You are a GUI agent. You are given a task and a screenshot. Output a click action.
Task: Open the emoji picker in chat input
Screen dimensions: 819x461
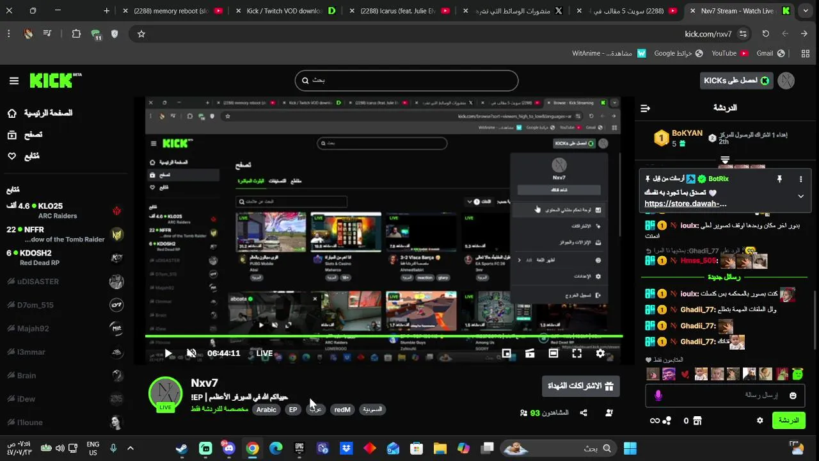point(793,396)
